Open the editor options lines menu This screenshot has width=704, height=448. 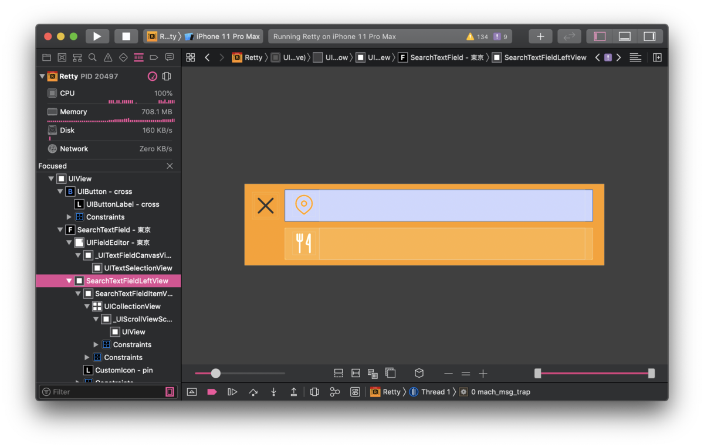[635, 57]
